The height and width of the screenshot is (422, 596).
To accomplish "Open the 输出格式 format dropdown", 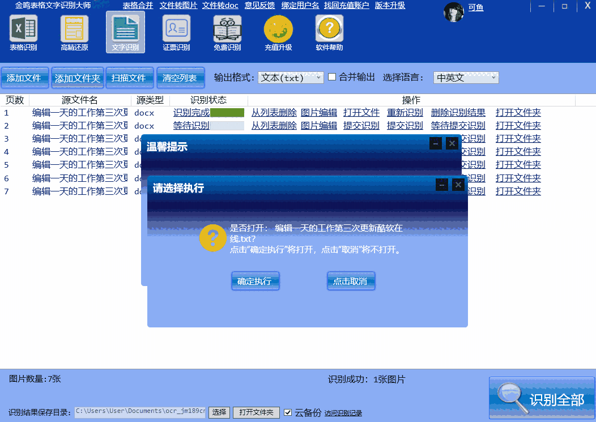I will [291, 77].
